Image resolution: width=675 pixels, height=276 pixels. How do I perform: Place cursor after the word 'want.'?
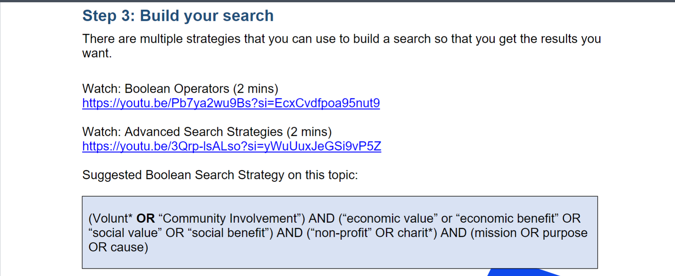112,54
